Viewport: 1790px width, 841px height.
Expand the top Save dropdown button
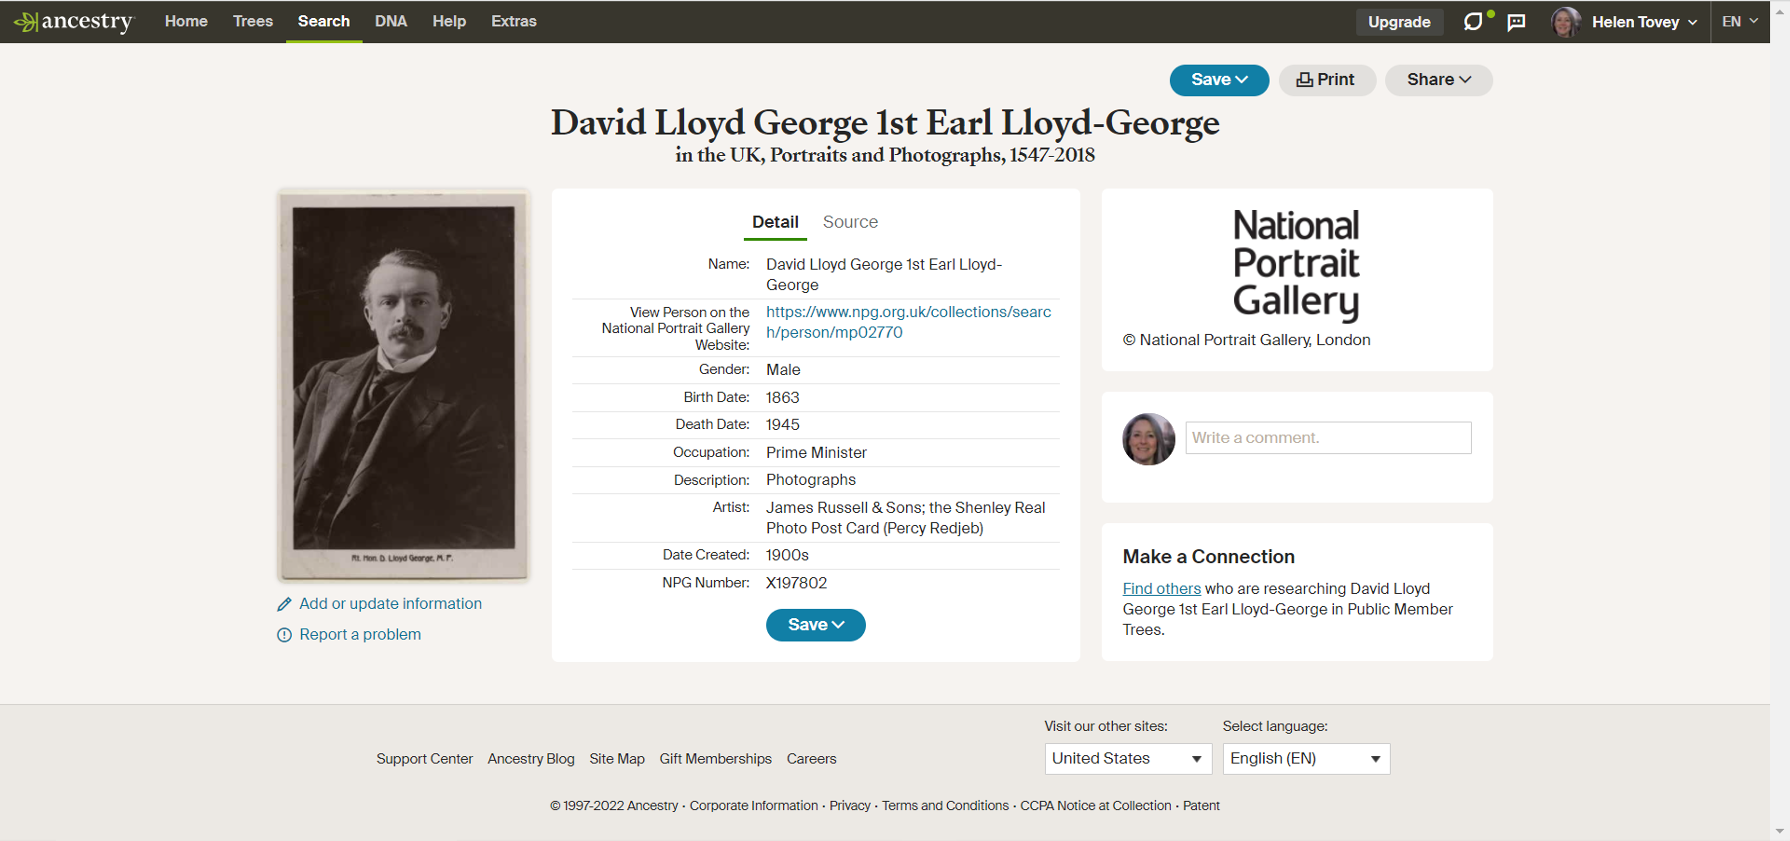(x=1219, y=80)
